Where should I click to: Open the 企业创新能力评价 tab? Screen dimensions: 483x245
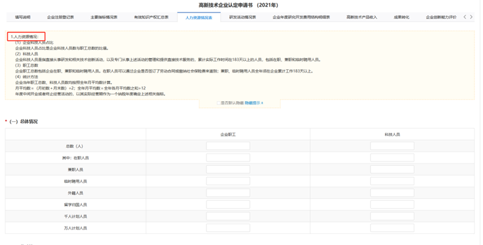[x=441, y=17]
